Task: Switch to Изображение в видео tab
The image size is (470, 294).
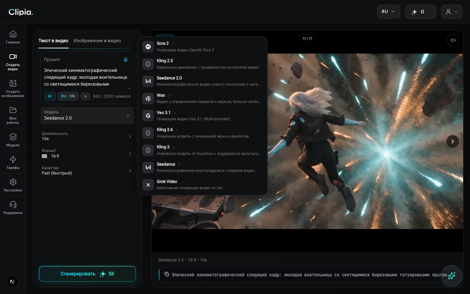Action: pos(97,41)
